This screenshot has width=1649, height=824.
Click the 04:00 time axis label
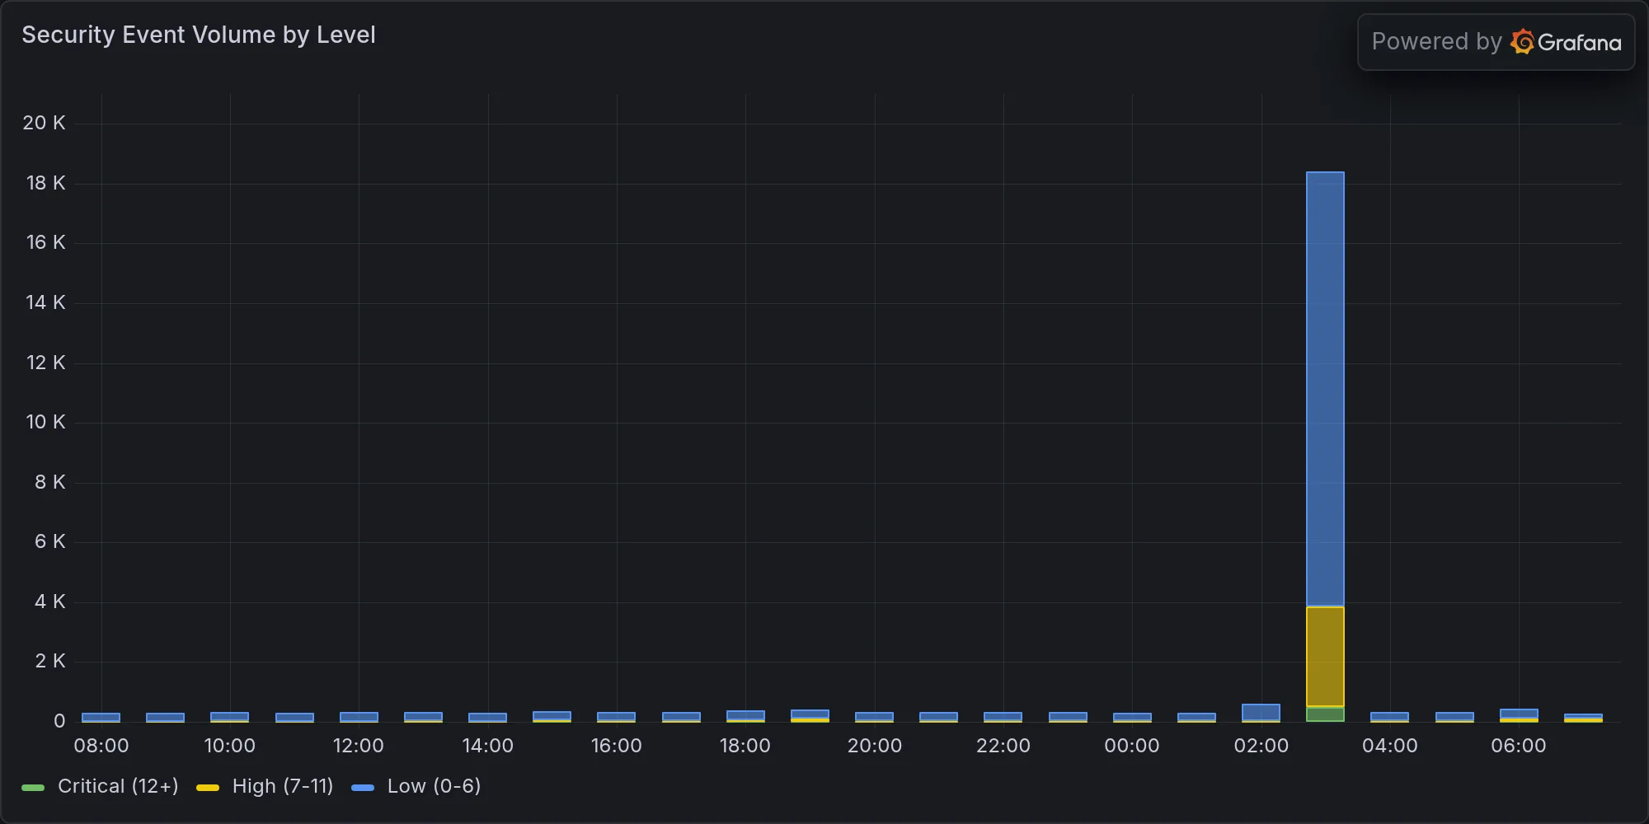(1390, 746)
